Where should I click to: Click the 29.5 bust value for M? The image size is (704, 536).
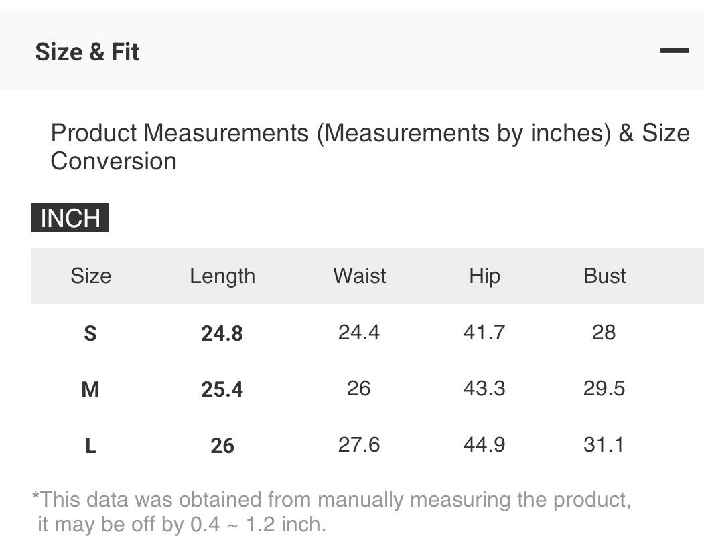point(604,388)
